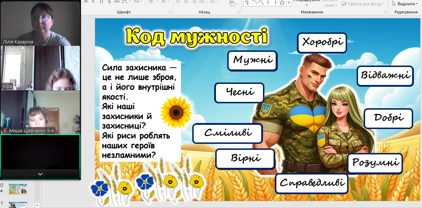Select the Star shape in shapes gallery

coord(282,2)
